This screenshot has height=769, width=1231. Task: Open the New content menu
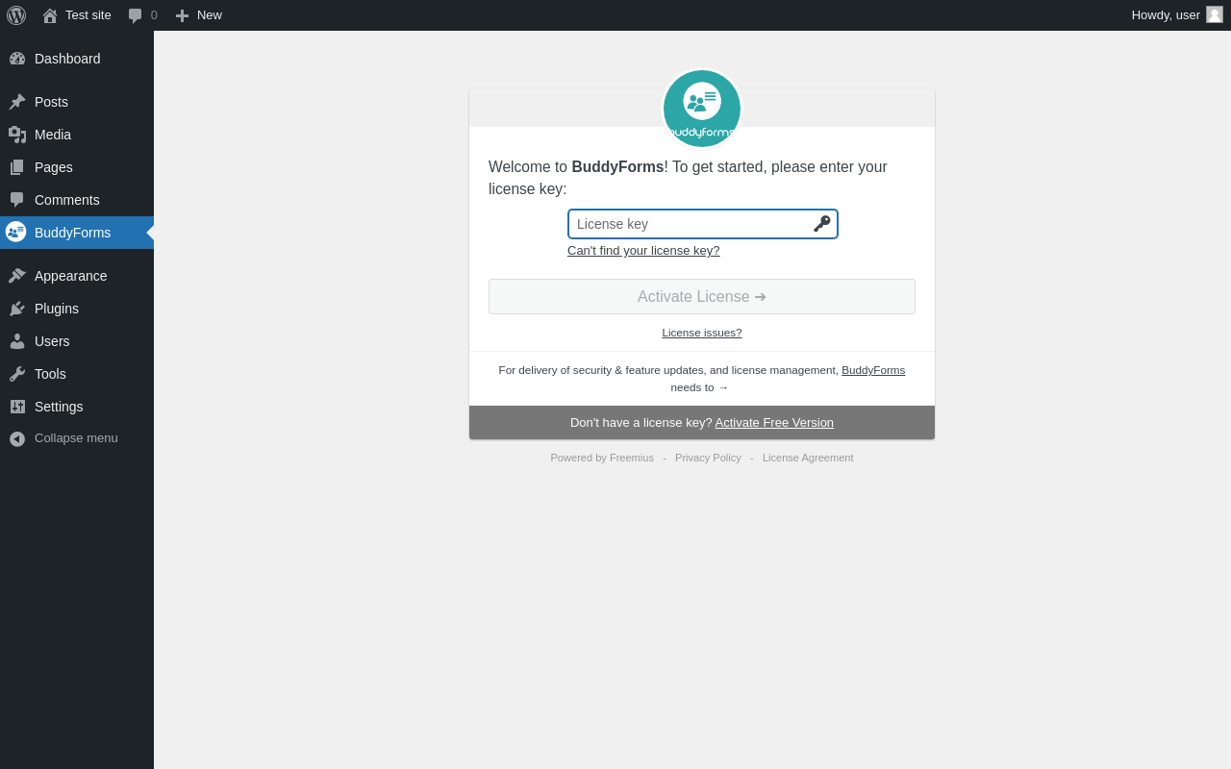point(199,15)
